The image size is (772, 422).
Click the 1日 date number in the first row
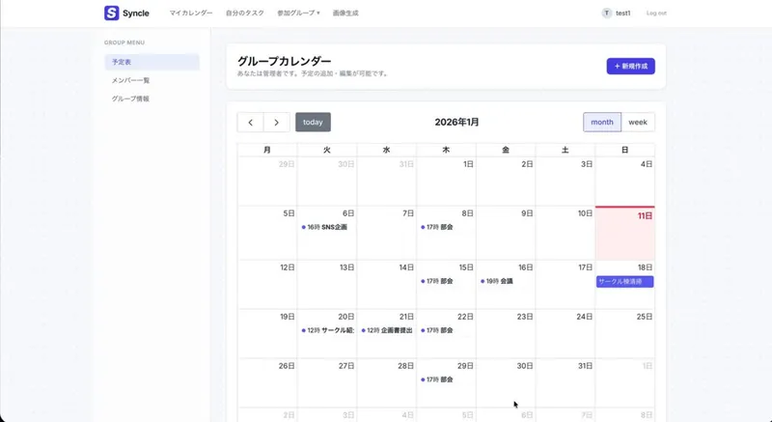[468, 164]
